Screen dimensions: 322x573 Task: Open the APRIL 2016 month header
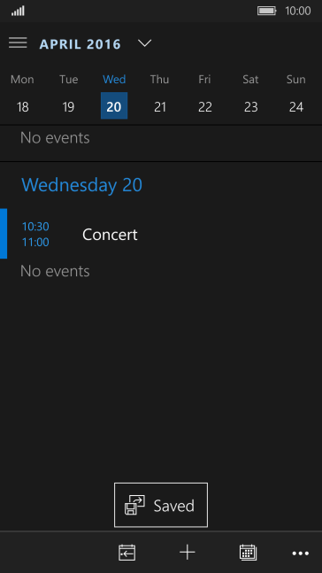point(80,44)
